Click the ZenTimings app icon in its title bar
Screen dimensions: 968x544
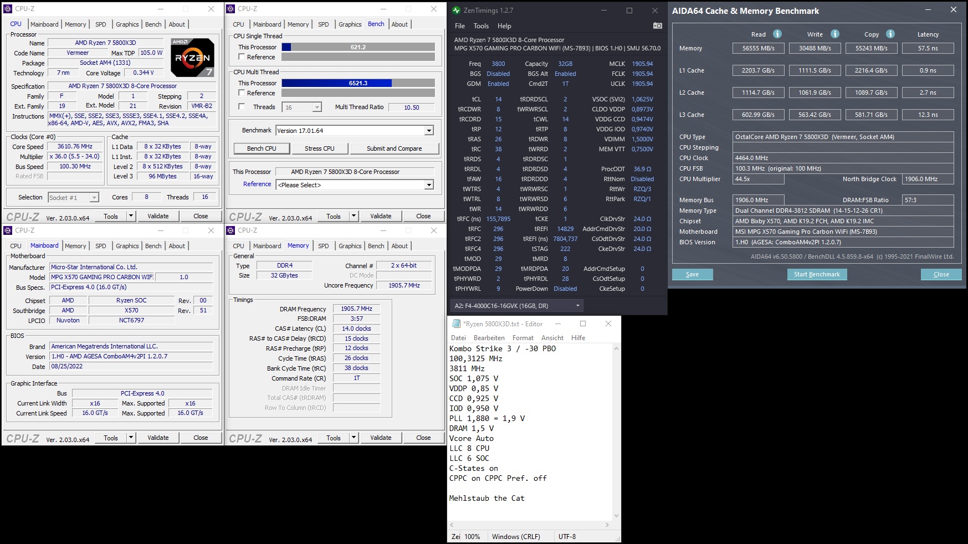(456, 11)
